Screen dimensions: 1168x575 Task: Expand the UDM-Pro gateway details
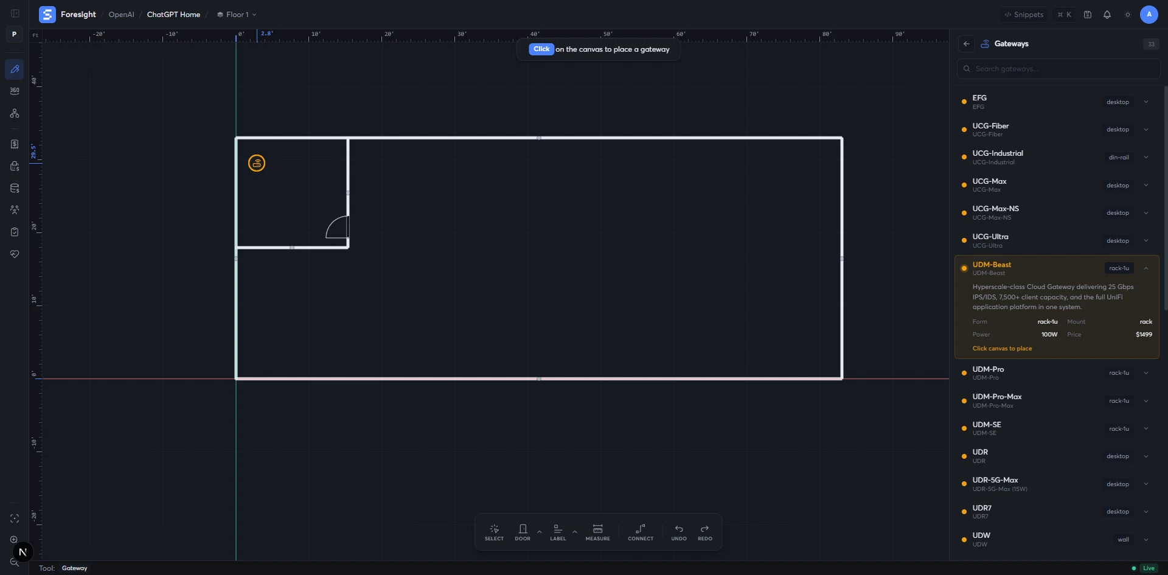click(x=1146, y=373)
